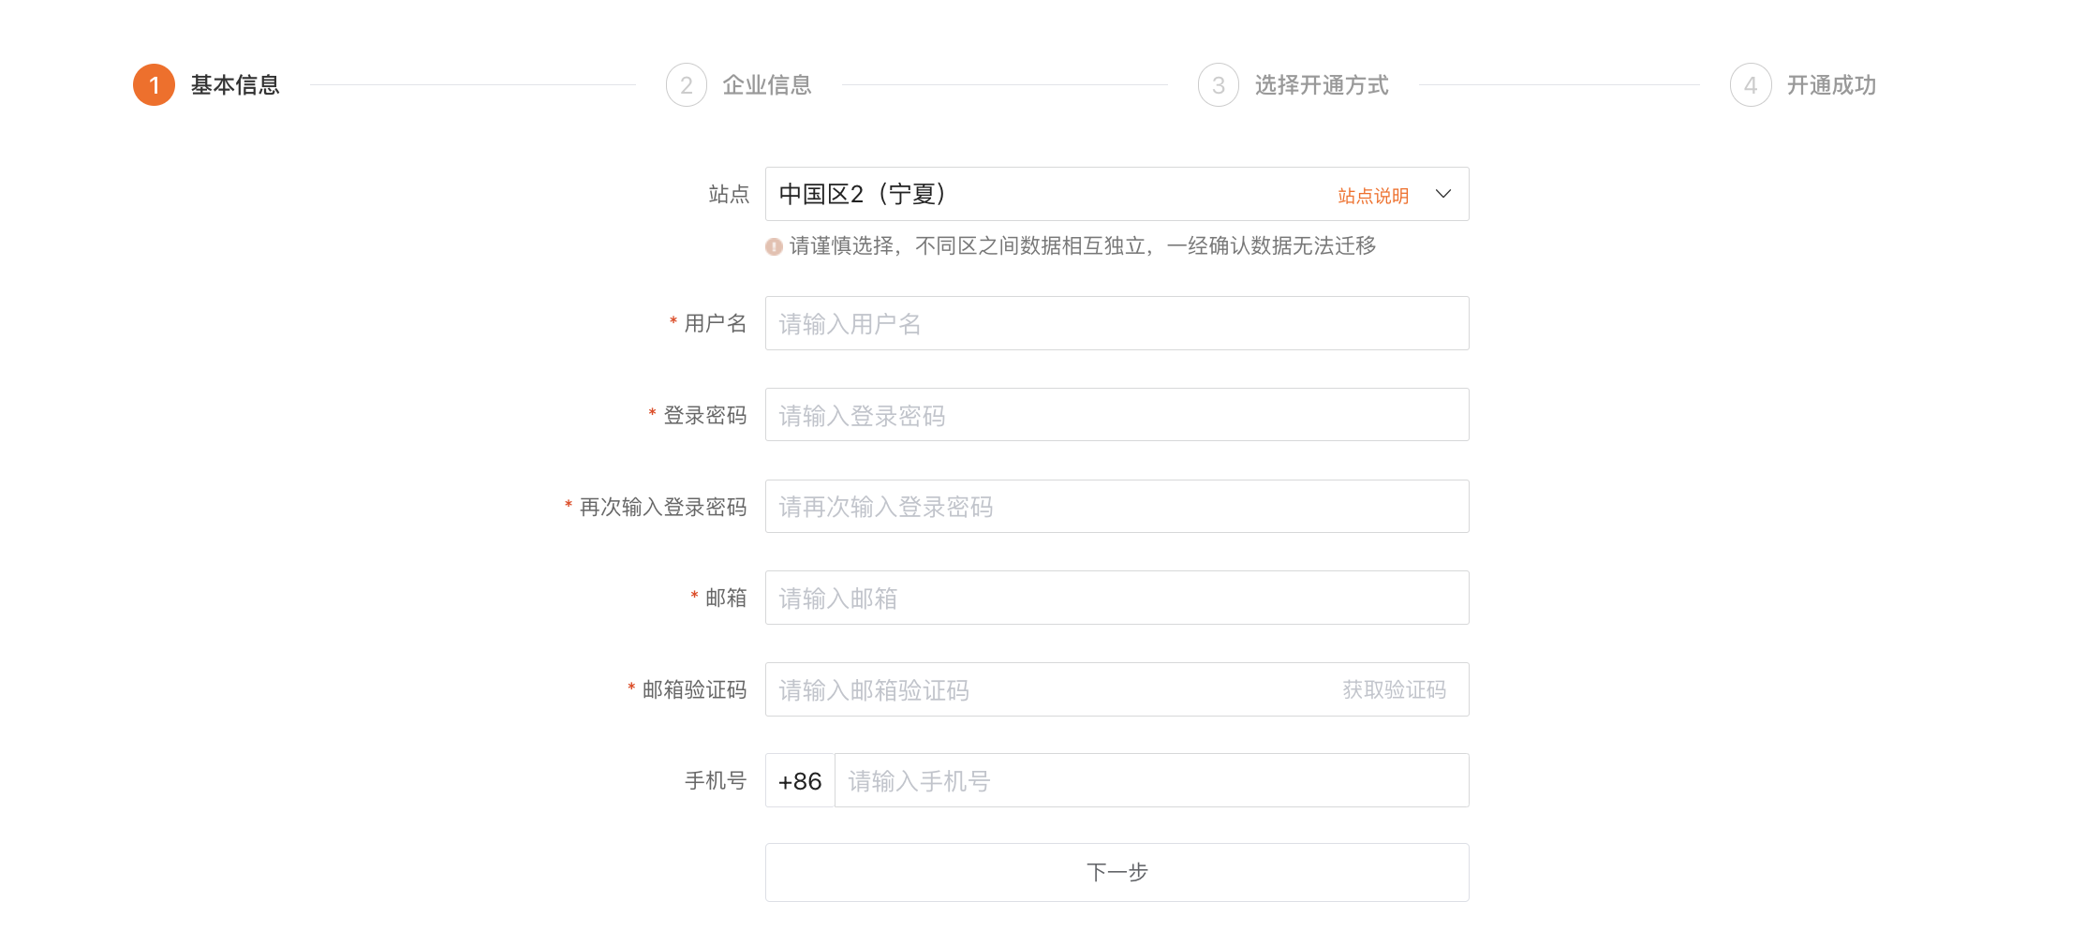Focus the 用户名 input field

tap(1116, 323)
